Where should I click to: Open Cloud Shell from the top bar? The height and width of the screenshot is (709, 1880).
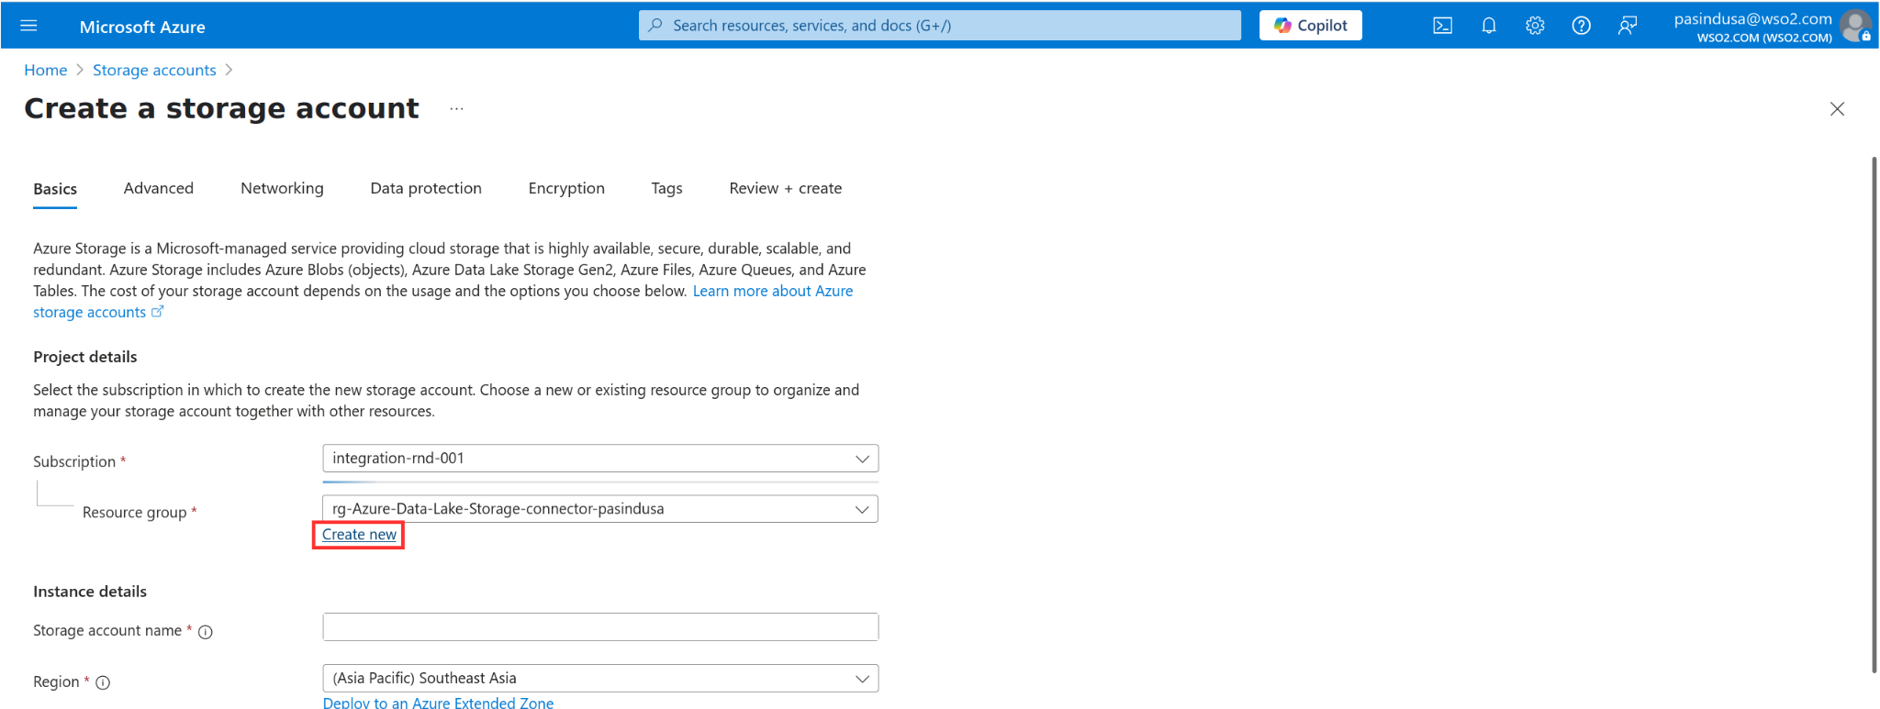pos(1442,26)
